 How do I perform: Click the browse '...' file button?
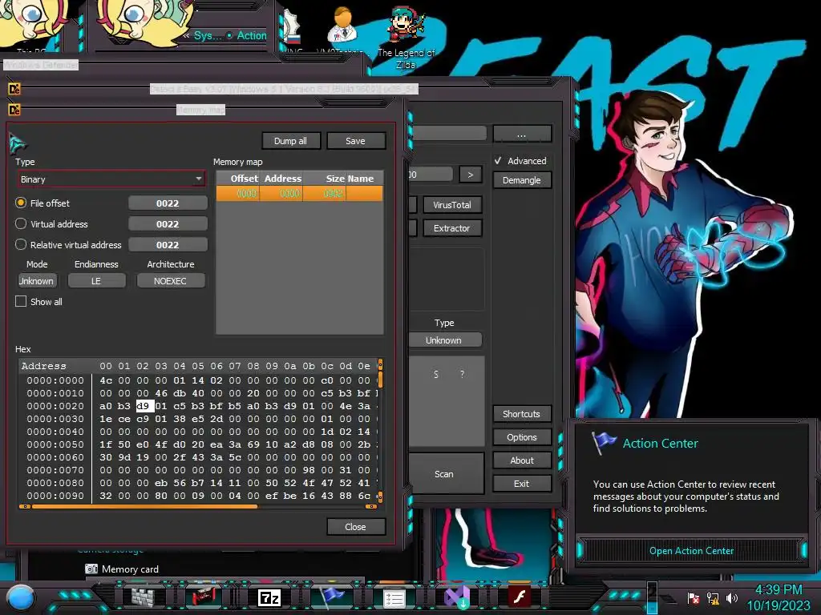click(521, 135)
